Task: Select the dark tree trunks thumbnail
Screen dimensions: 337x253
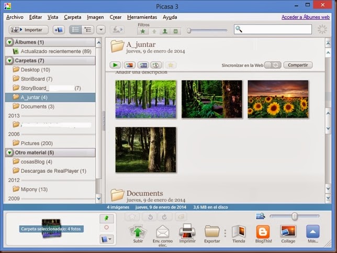Action: (145, 149)
